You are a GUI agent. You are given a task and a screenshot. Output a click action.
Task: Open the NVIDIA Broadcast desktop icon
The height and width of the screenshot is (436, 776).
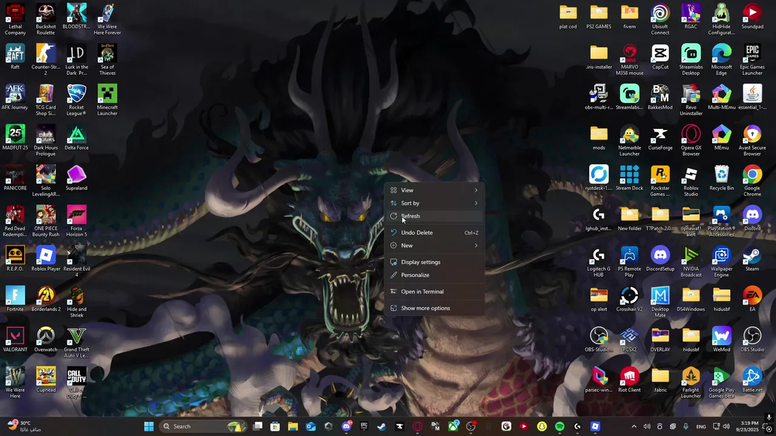[691, 262]
